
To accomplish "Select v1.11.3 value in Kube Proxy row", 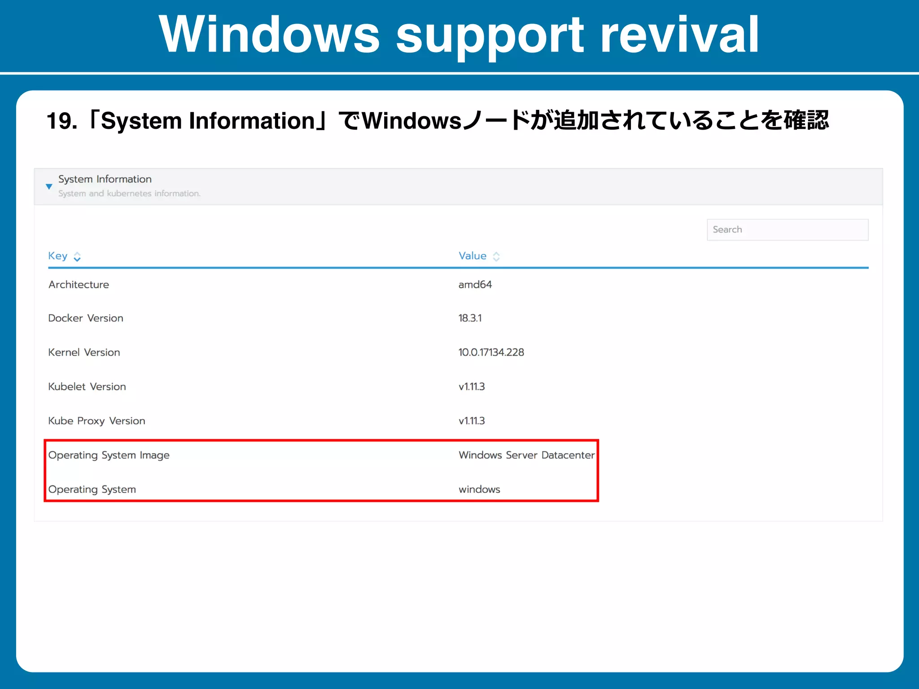I will tap(472, 421).
